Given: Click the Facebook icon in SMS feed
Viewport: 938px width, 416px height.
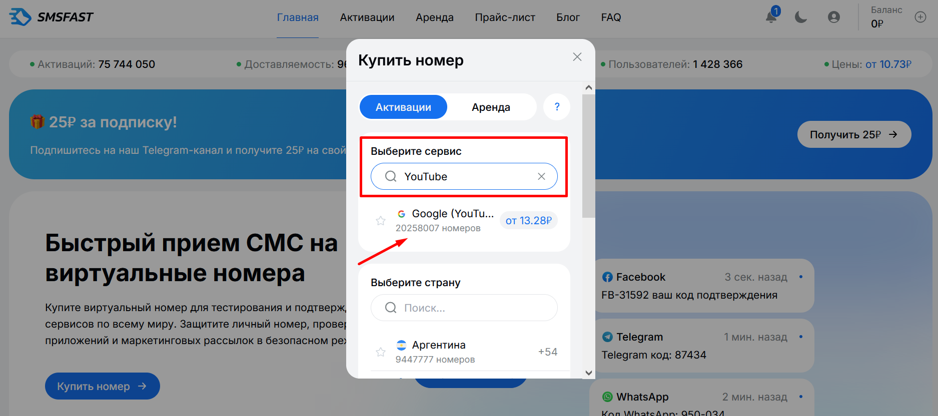Looking at the screenshot, I should click(x=607, y=277).
